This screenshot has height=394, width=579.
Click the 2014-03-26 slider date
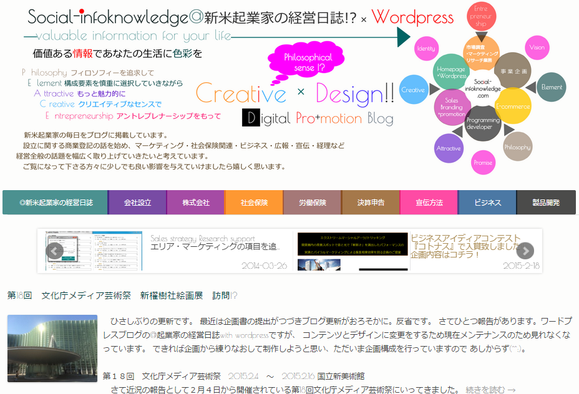pyautogui.click(x=265, y=265)
